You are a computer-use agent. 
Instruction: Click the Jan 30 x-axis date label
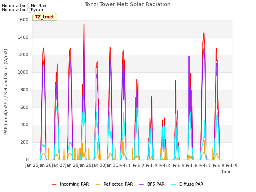point(98,166)
